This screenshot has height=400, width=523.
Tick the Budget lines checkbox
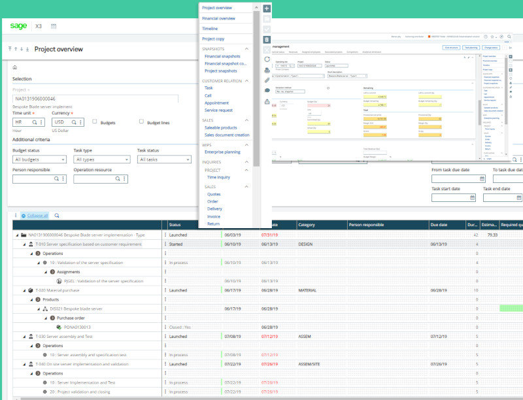pos(141,122)
